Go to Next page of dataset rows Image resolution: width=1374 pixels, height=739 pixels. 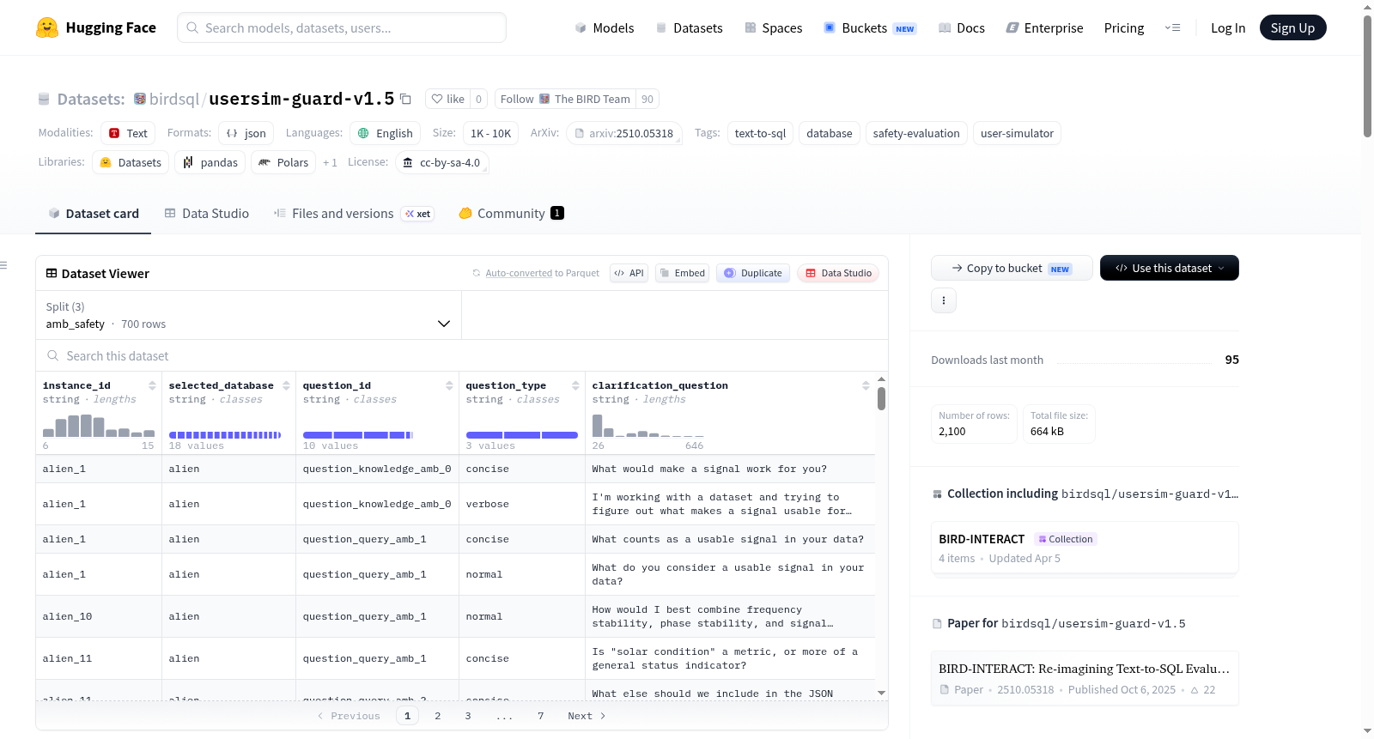click(586, 716)
